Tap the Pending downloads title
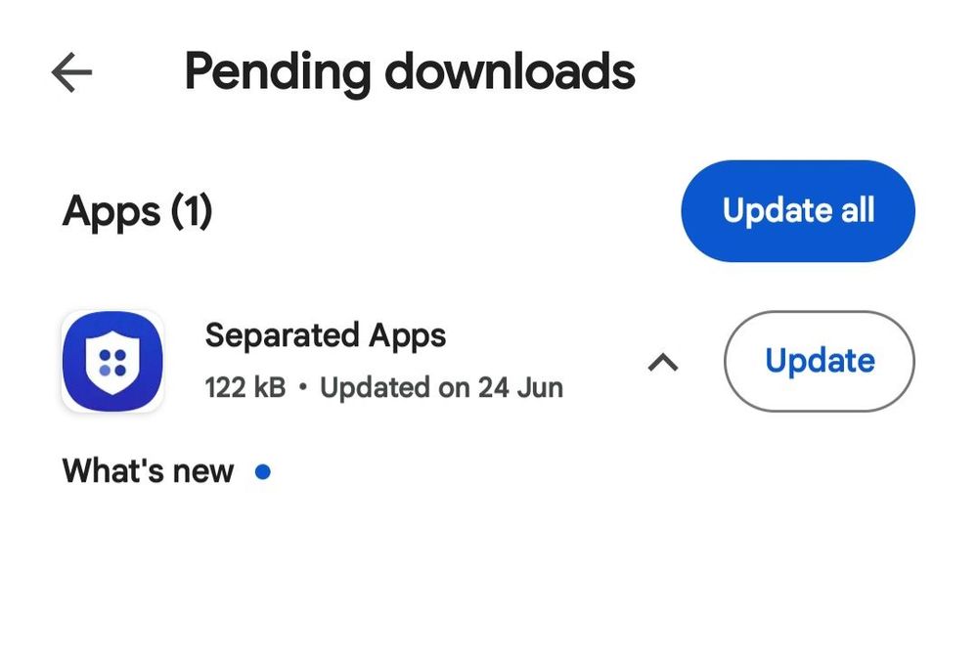The image size is (977, 661). [410, 72]
